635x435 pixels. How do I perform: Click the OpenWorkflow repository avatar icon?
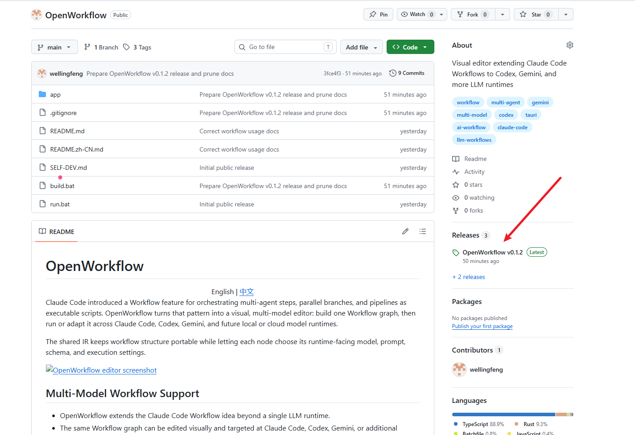click(37, 15)
